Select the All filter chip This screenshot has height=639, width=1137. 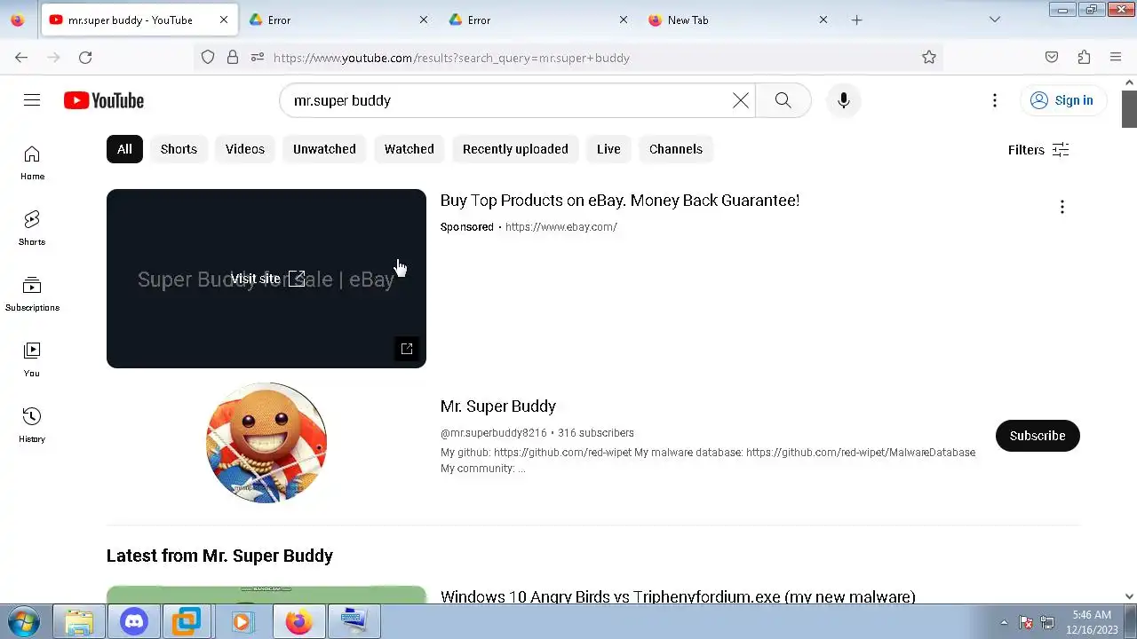coord(124,149)
